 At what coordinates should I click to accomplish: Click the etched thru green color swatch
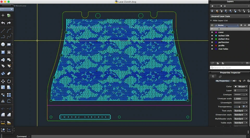216,39
